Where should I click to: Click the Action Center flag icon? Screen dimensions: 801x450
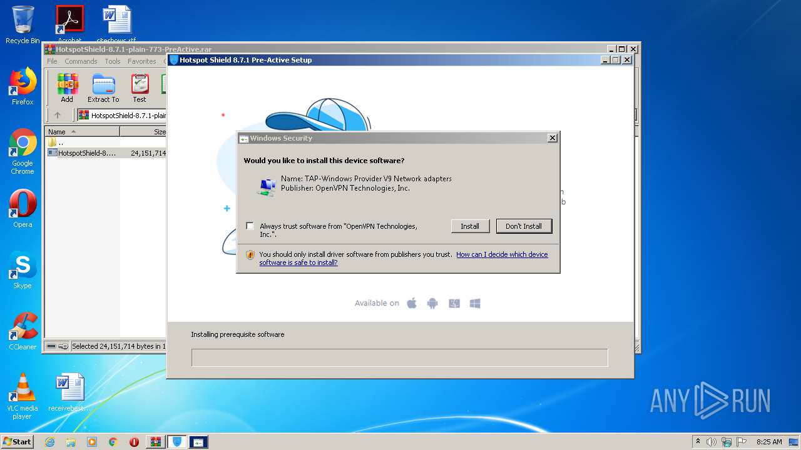741,442
